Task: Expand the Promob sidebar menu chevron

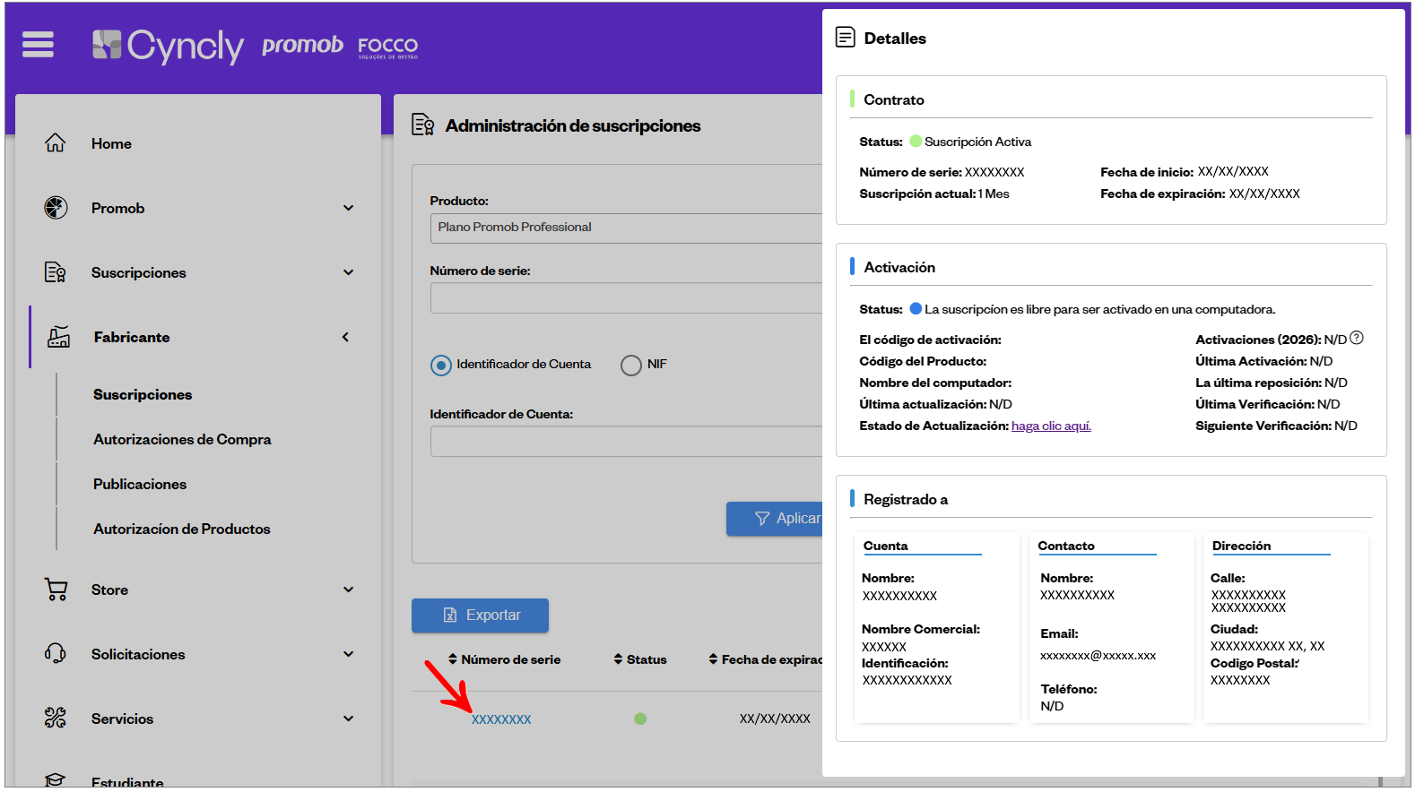Action: 349,208
